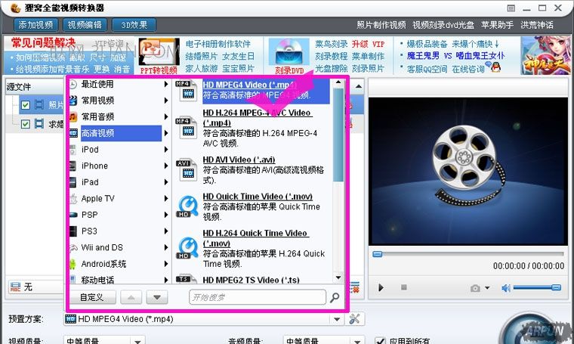Choose HD H.264 MPEG-4 AVC Video format
Image resolution: width=574 pixels, height=344 pixels.
258,118
